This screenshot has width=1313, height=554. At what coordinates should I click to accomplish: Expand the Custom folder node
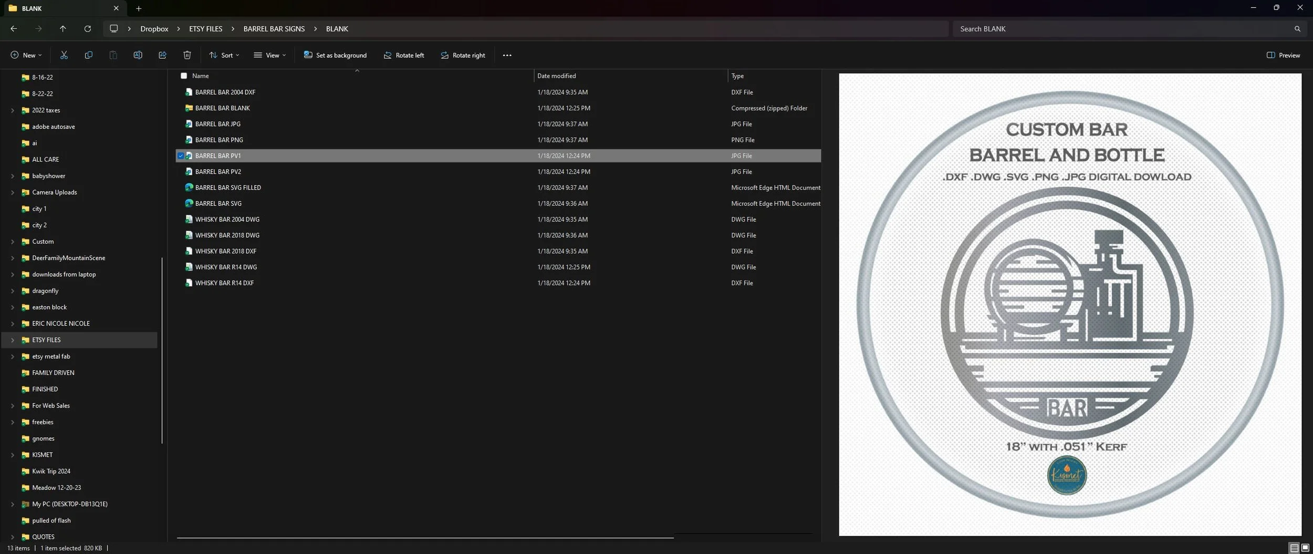click(x=13, y=242)
